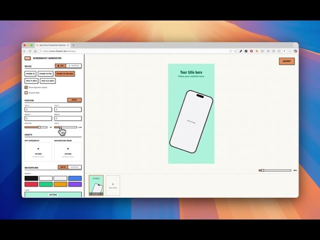Viewport: 320px width, 240px height.
Task: Click 'Place your subtitle here' on canvas
Action: coord(191,76)
